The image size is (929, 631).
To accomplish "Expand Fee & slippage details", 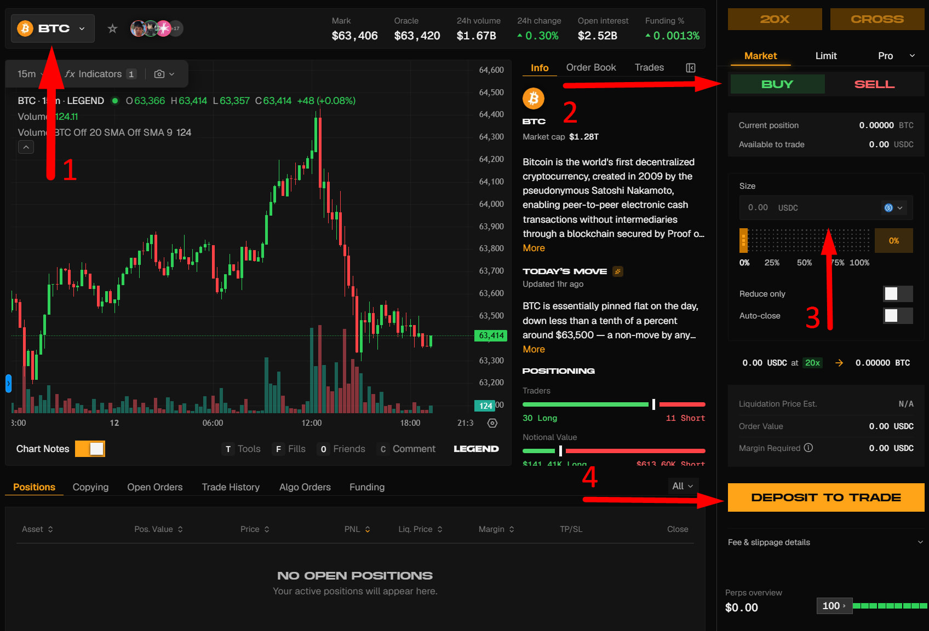I will pyautogui.click(x=825, y=542).
